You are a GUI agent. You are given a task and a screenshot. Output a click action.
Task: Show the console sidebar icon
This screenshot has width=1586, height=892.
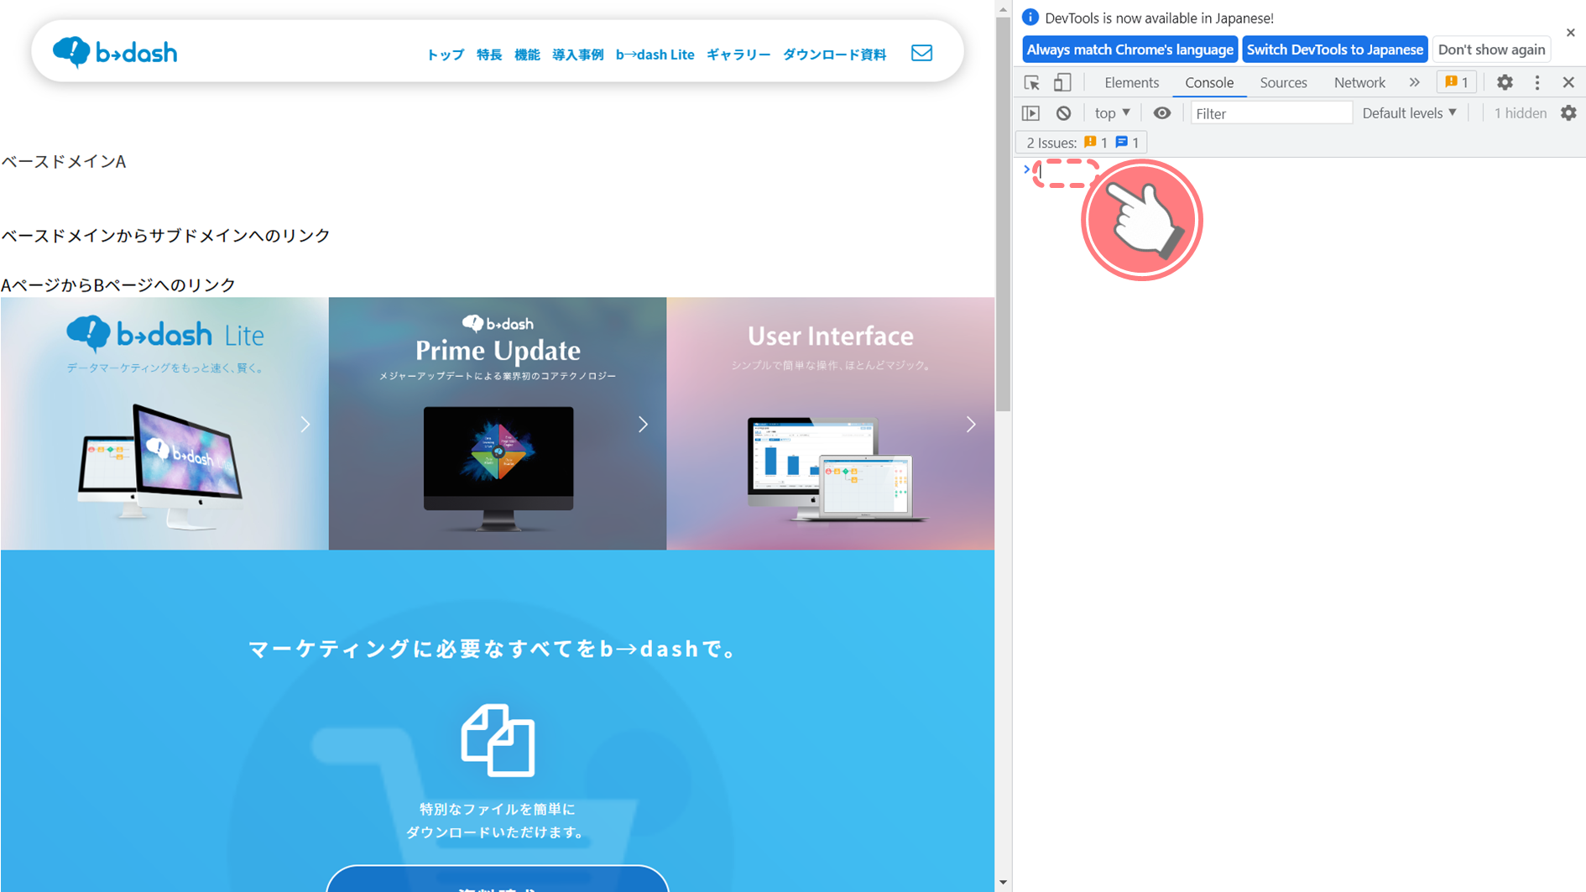click(1031, 113)
